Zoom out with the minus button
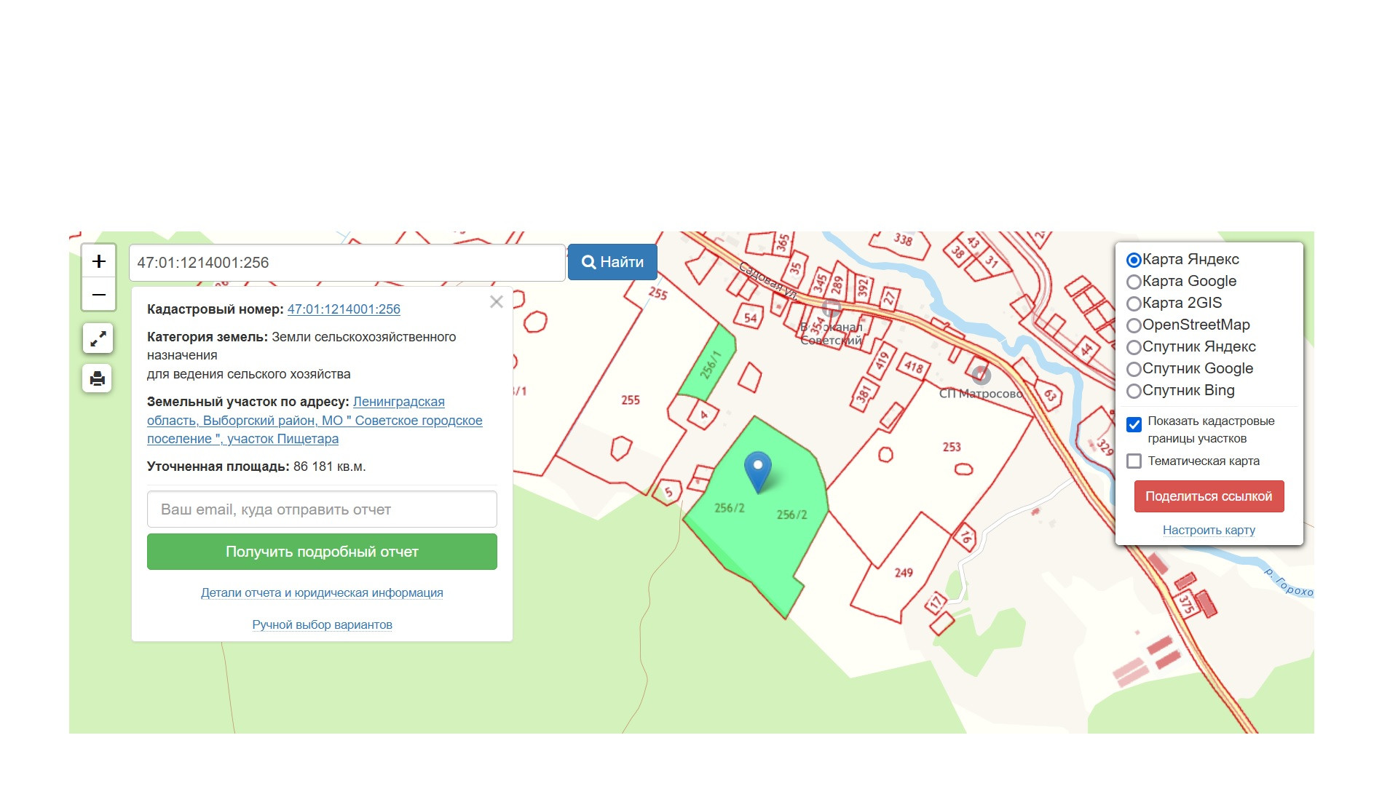1398x786 pixels. click(x=99, y=295)
